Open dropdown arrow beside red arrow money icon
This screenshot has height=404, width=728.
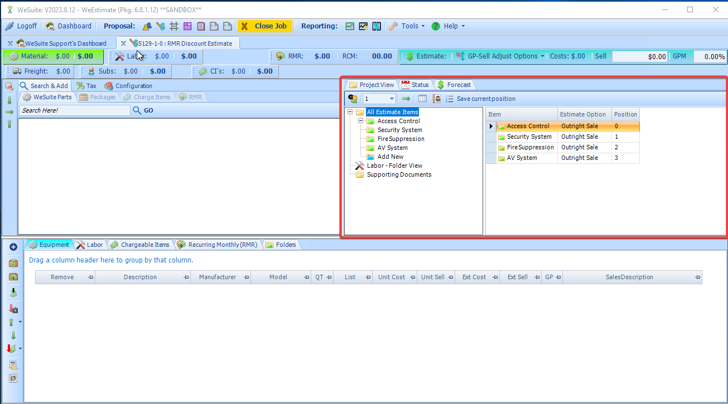[x=21, y=349]
